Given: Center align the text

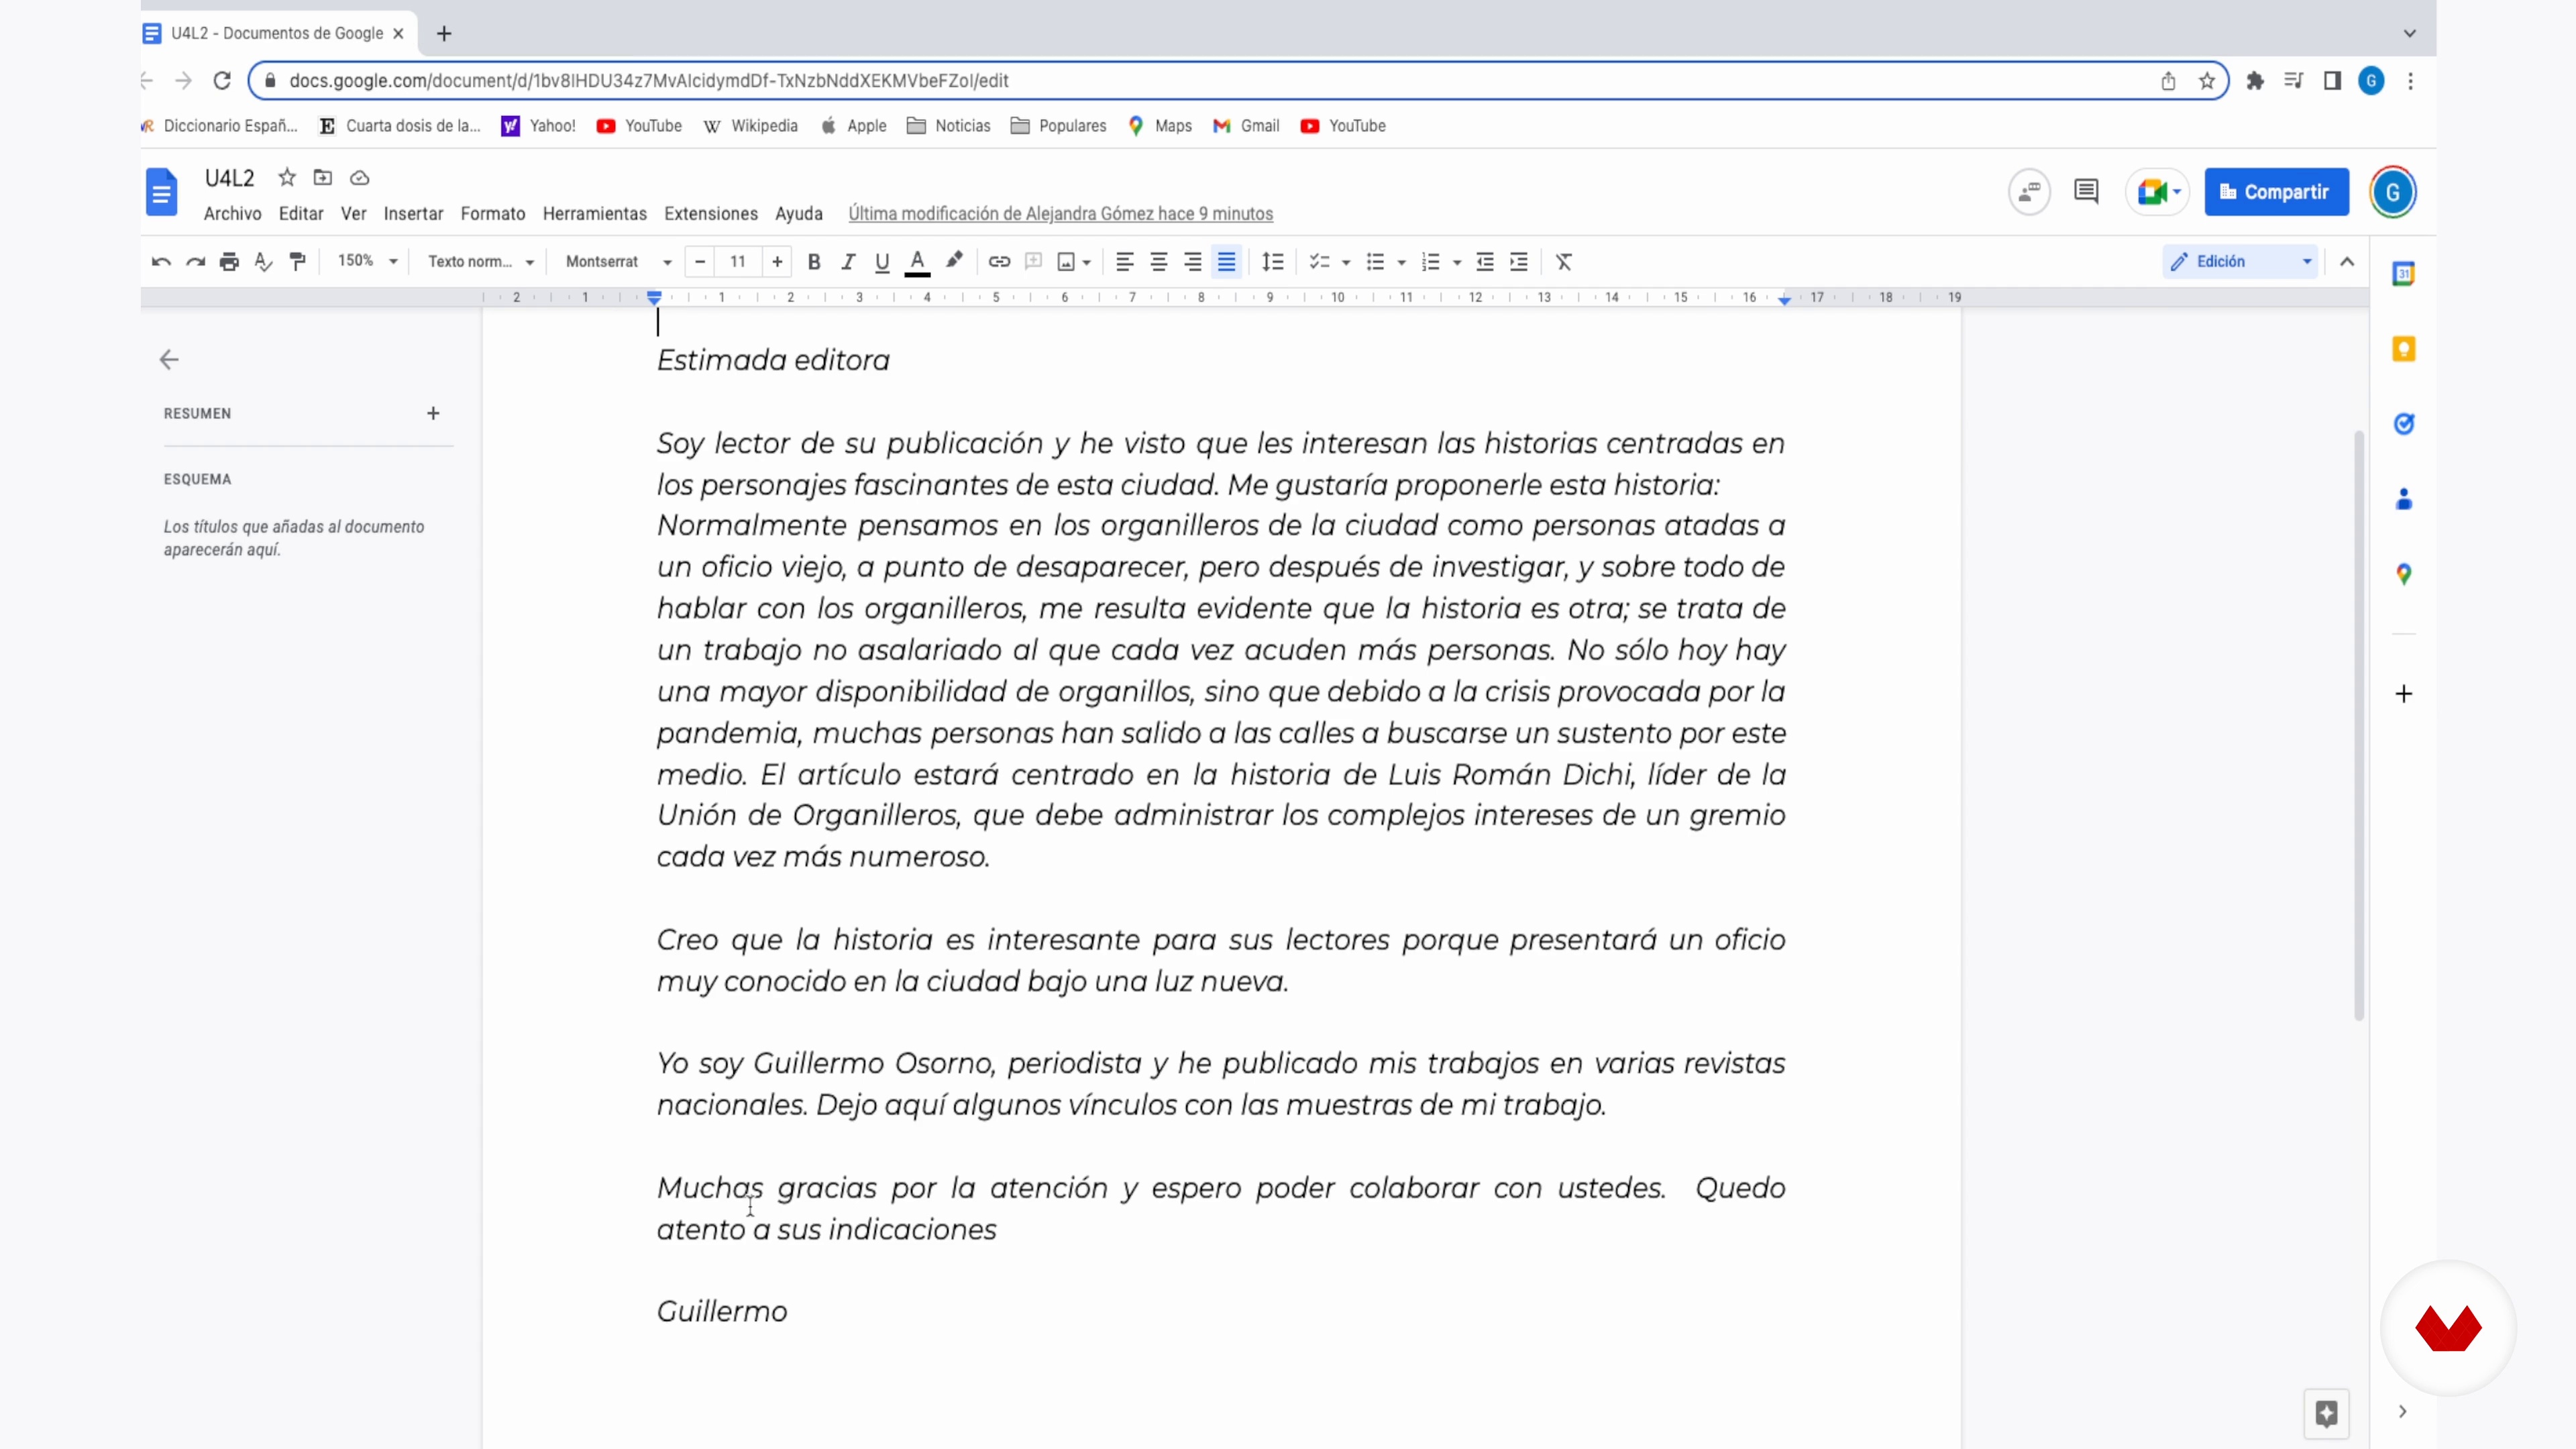Looking at the screenshot, I should coord(1159,262).
